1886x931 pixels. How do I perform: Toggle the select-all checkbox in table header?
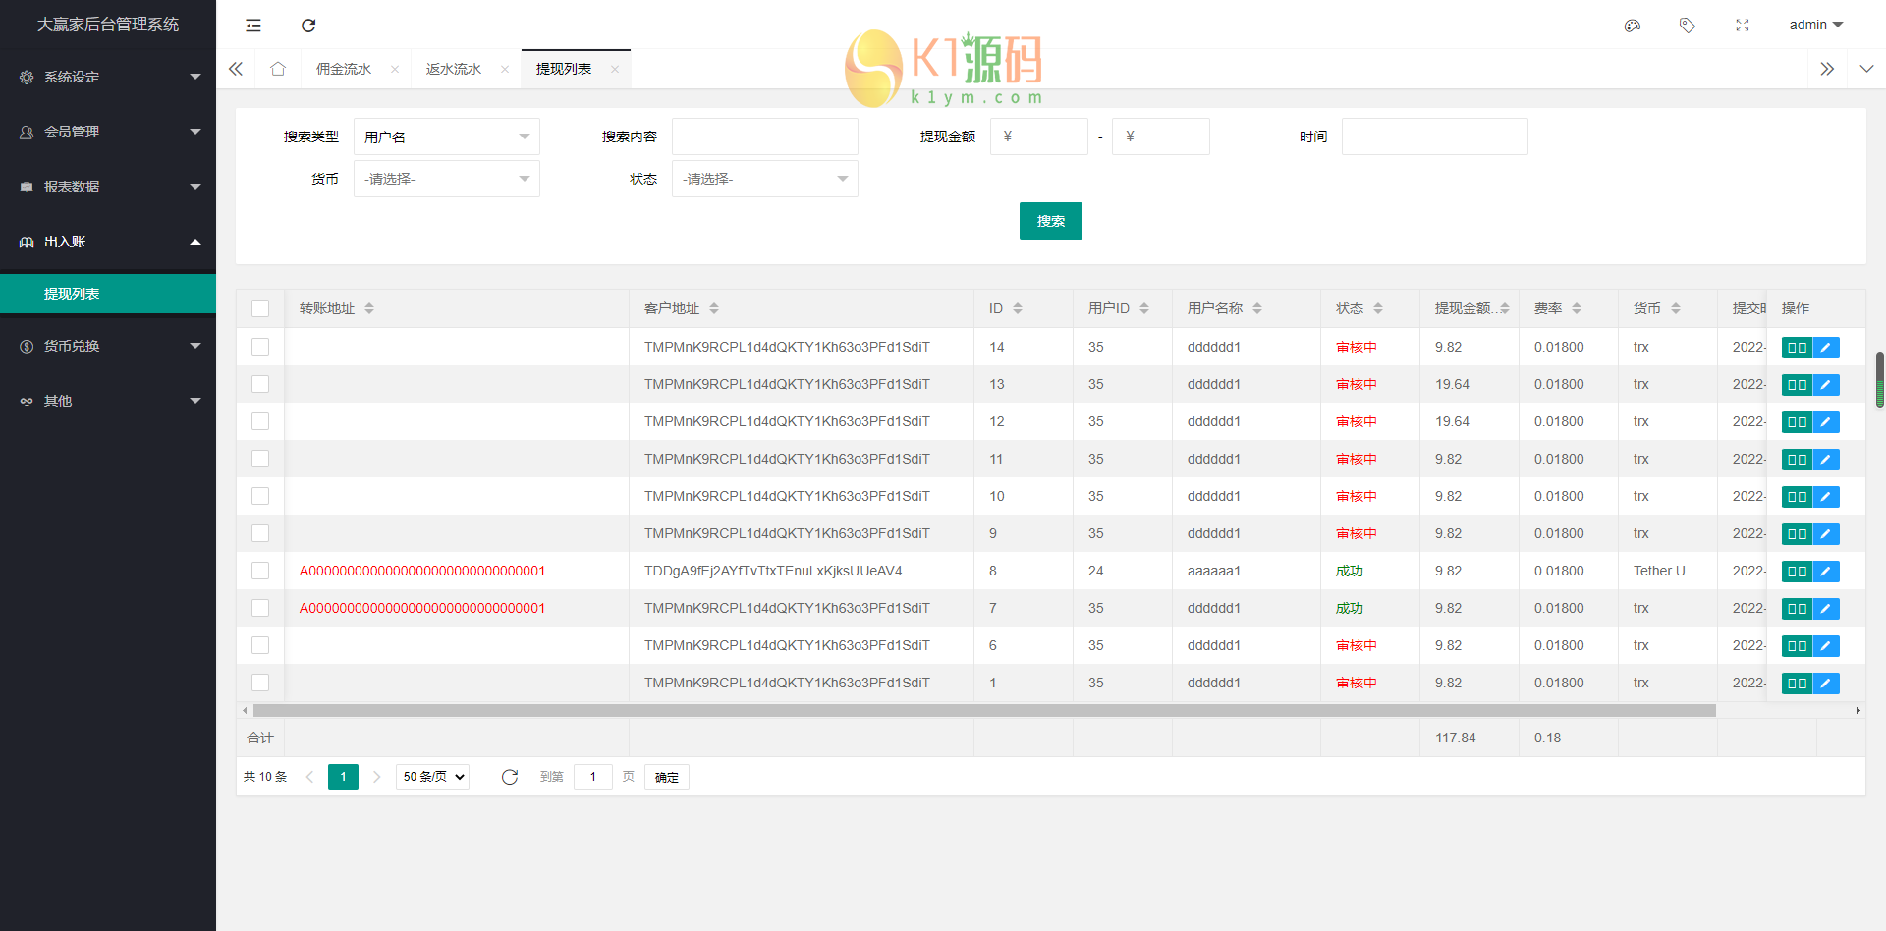coord(260,308)
